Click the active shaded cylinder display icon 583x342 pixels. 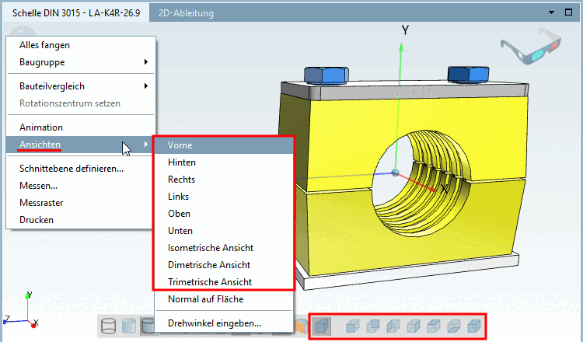(x=148, y=326)
